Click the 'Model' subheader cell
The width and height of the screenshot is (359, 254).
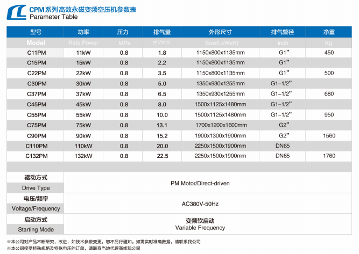[x=36, y=43]
